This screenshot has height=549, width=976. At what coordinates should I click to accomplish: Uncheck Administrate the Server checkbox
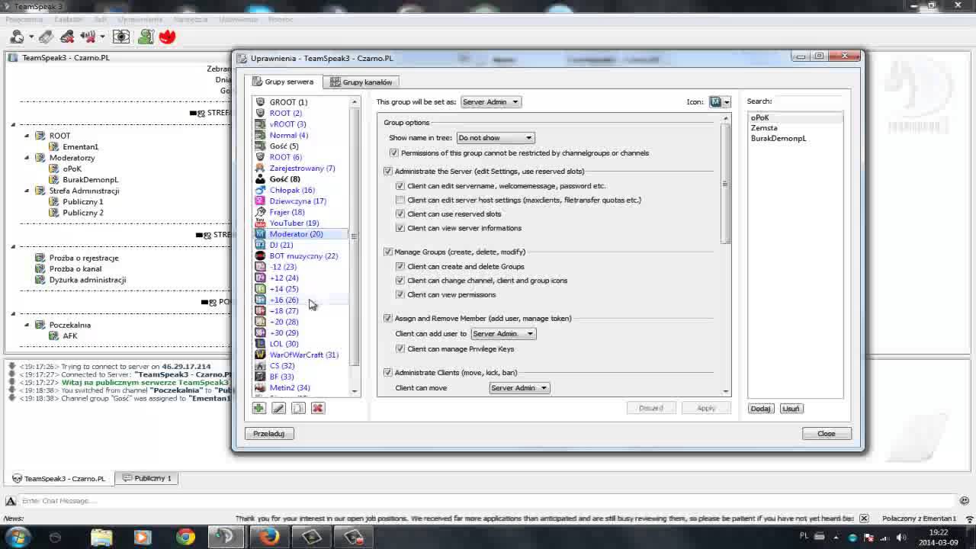[388, 172]
